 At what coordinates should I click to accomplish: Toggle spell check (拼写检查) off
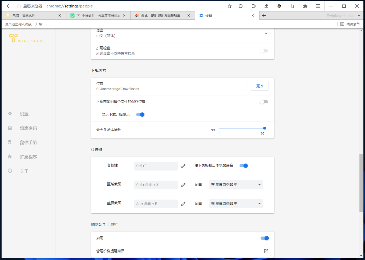pos(263,50)
